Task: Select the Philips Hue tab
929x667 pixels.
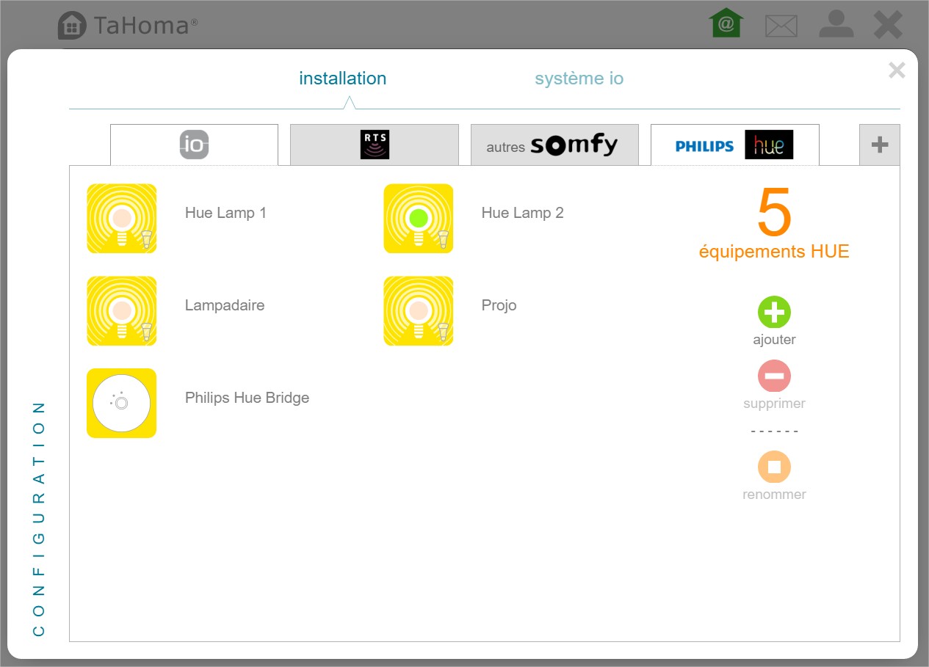Action: pyautogui.click(x=734, y=145)
